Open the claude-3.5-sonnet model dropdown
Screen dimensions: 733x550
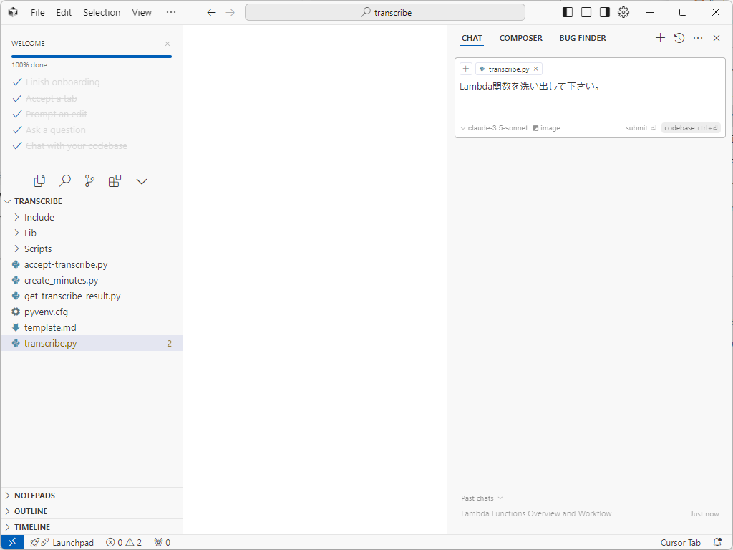click(494, 128)
